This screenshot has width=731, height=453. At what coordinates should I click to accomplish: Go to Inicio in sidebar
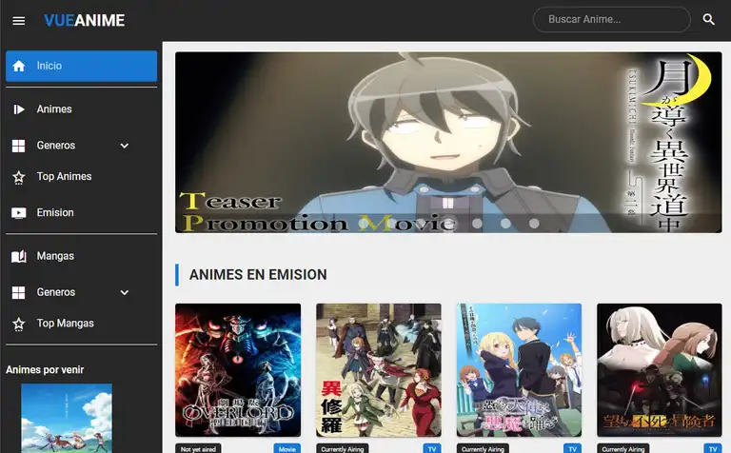click(x=81, y=67)
